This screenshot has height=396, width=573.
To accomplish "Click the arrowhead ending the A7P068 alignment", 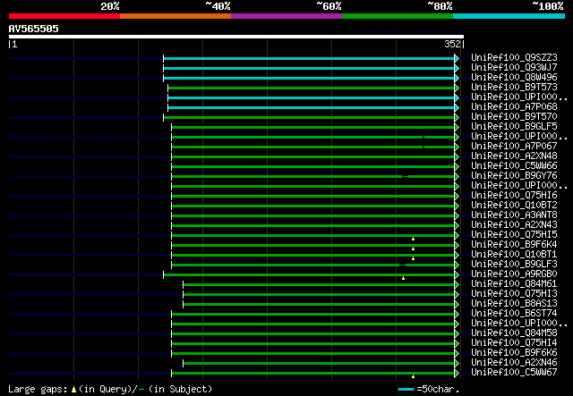I will coord(457,106).
